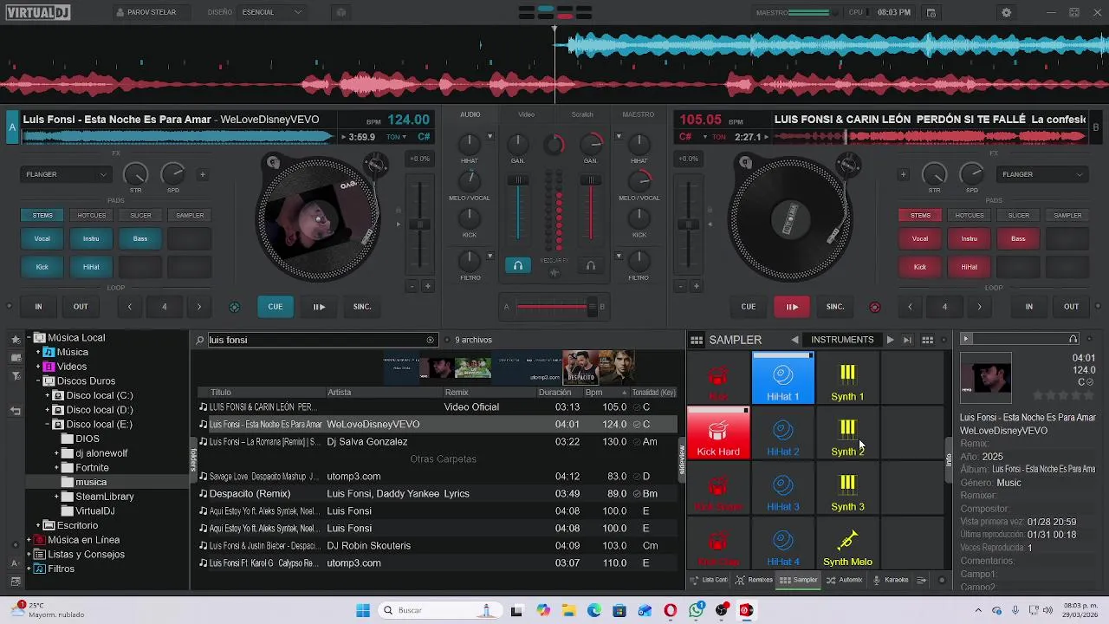Viewport: 1109px width, 624px height.
Task: Toggle deck B play/pause button
Action: pos(792,307)
